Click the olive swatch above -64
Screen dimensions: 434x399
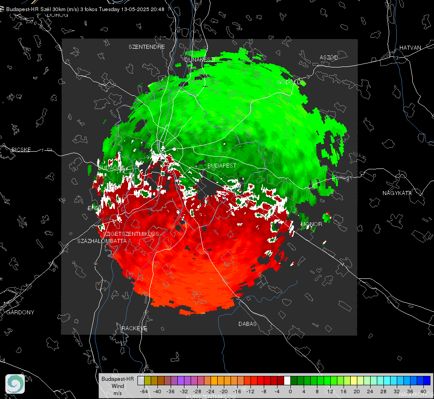click(148, 381)
